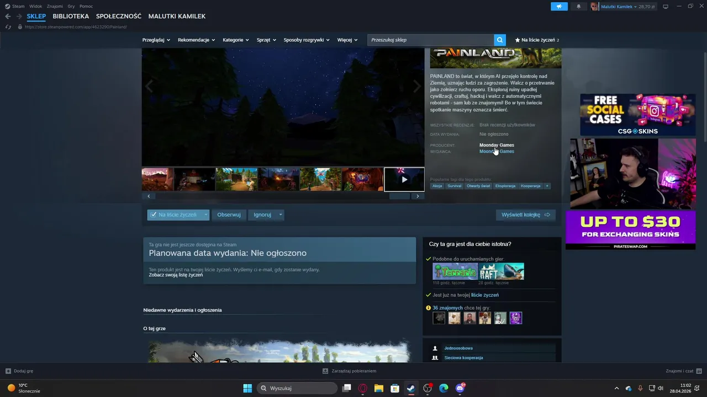Open Zobacz swoją listę życzeń link

pos(176,275)
